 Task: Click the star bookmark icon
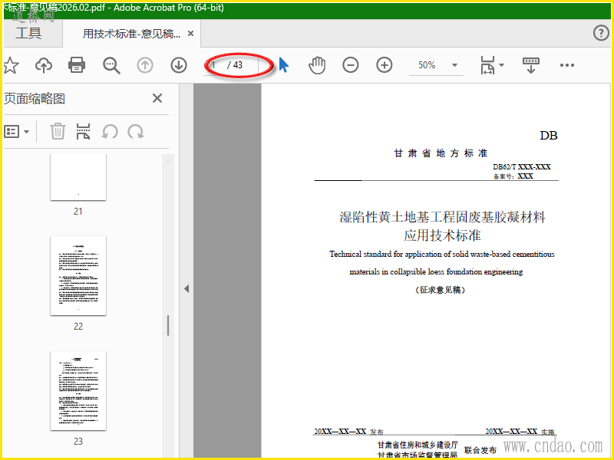[x=11, y=65]
